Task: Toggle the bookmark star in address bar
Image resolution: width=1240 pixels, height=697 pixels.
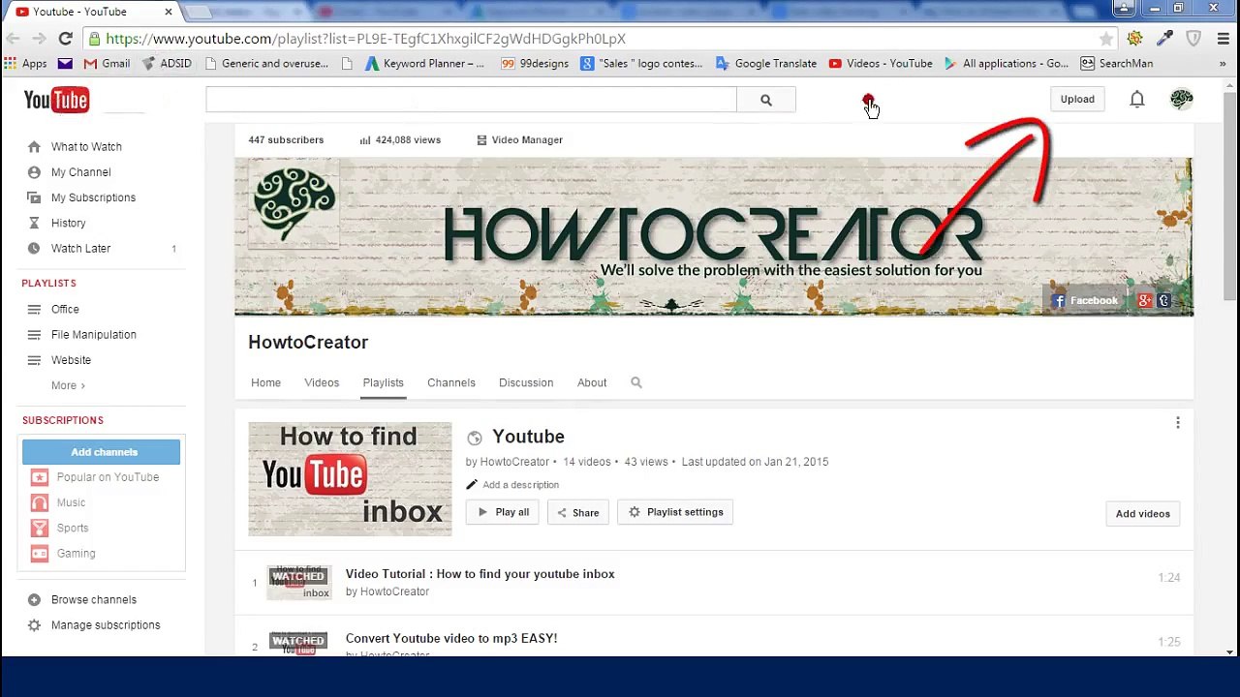Action: pos(1106,39)
